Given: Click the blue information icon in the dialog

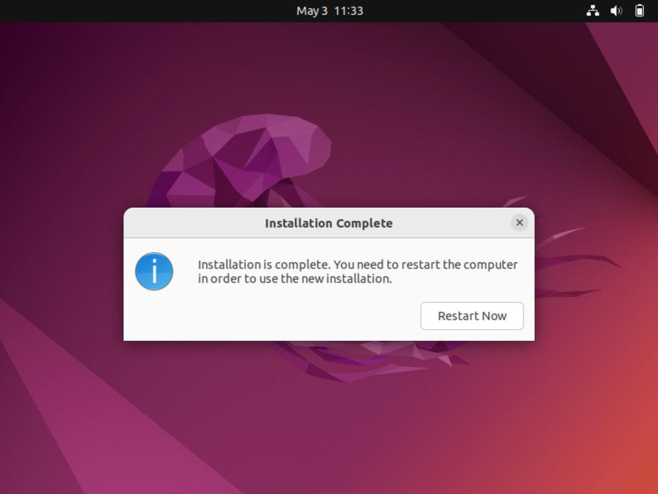Looking at the screenshot, I should [x=154, y=271].
